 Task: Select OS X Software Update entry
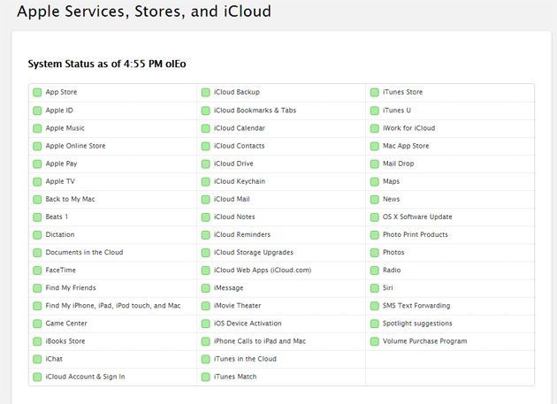point(416,217)
